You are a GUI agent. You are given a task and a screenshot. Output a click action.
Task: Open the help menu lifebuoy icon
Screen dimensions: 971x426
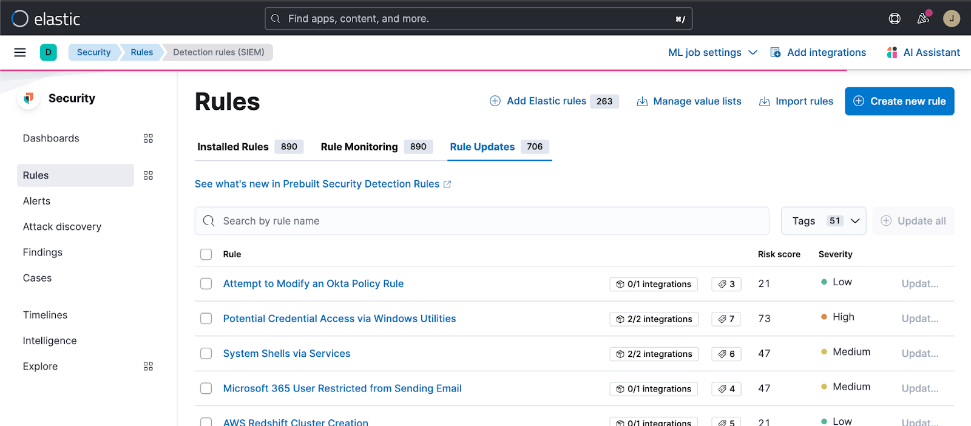click(895, 19)
